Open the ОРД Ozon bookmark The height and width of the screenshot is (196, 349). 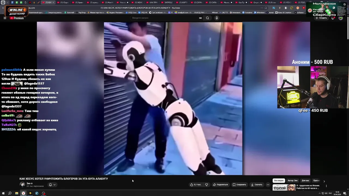[x=131, y=13]
